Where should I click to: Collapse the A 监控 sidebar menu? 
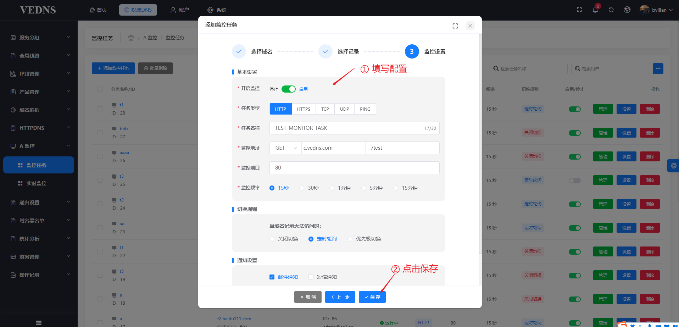click(68, 145)
